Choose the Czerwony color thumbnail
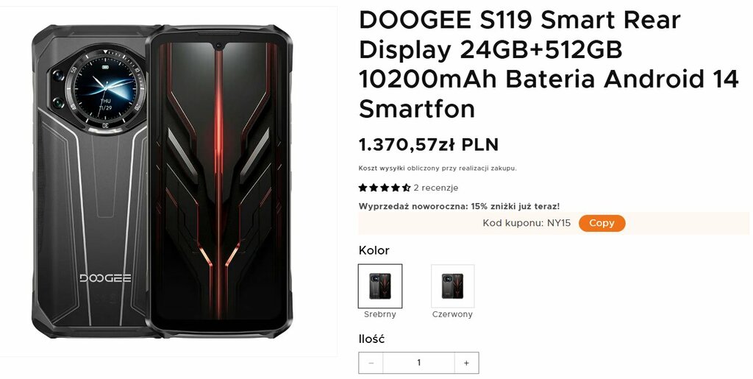This screenshot has width=753, height=379. pyautogui.click(x=452, y=286)
